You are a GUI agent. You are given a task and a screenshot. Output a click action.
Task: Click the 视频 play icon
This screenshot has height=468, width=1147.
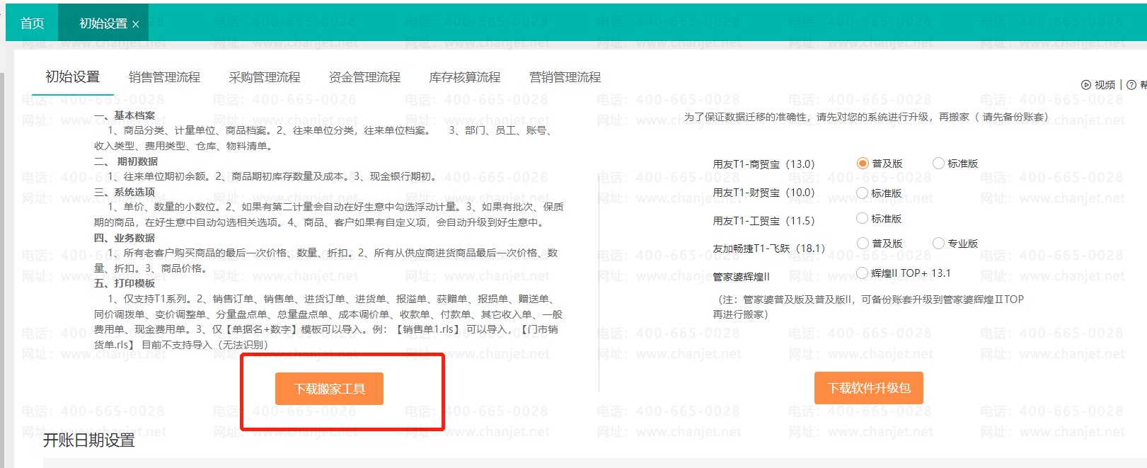(1086, 85)
